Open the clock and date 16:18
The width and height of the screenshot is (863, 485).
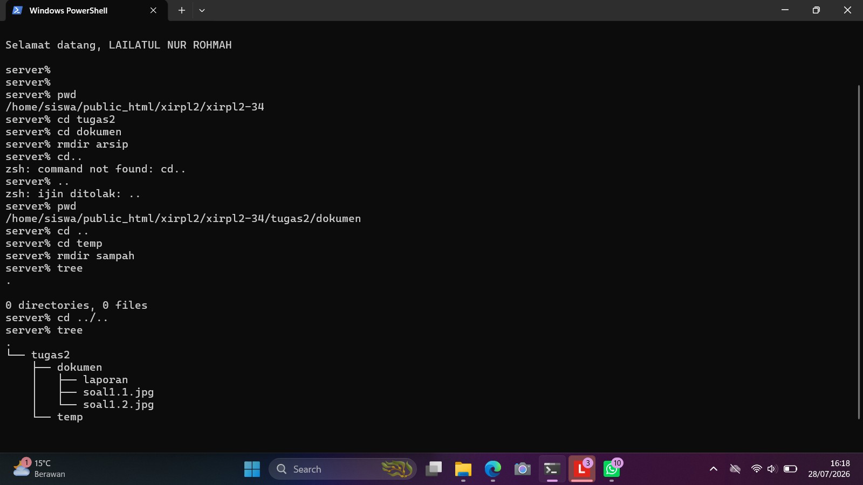(829, 469)
